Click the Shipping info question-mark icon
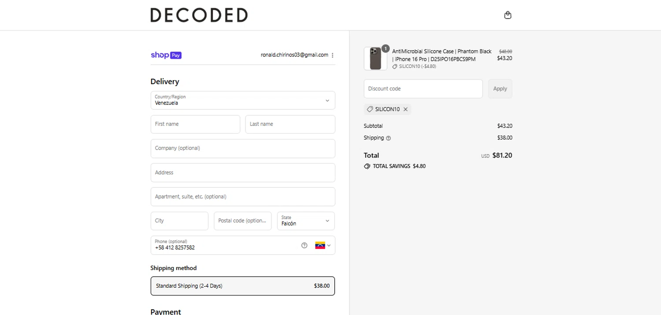 [x=388, y=138]
